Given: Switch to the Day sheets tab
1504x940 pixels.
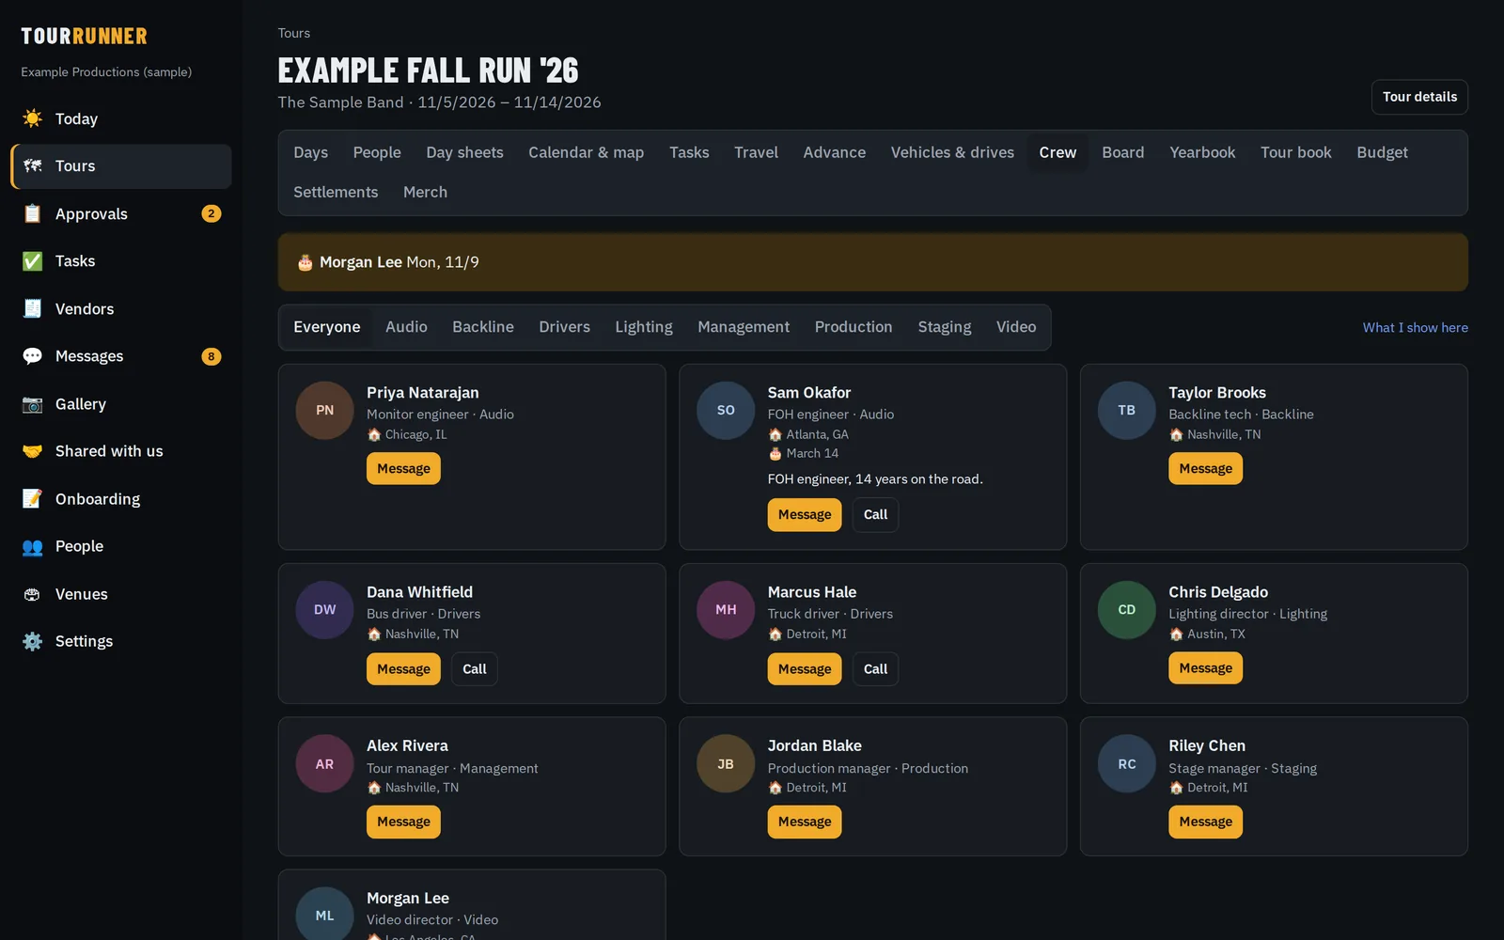Looking at the screenshot, I should 464,152.
